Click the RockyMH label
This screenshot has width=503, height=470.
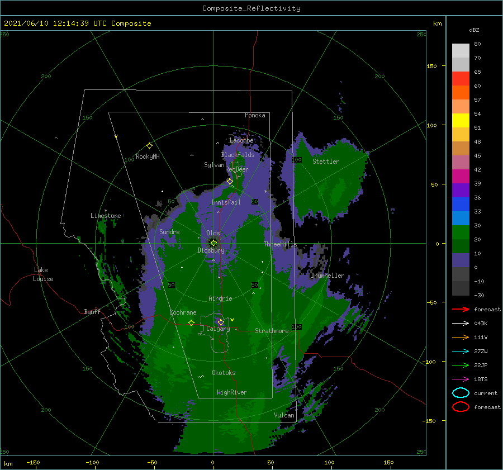point(148,156)
